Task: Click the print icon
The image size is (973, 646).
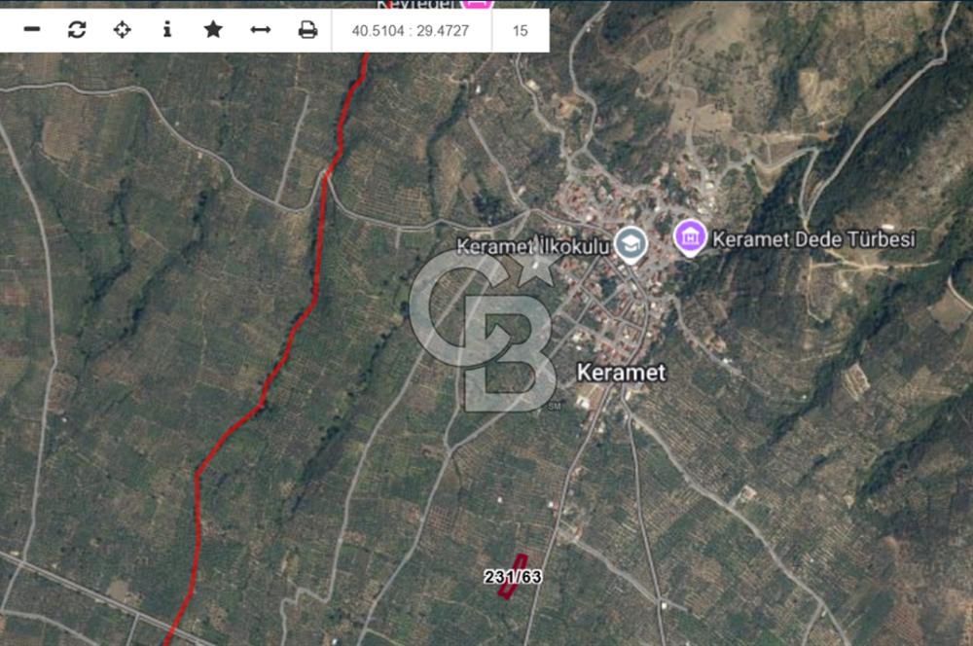Action: (307, 29)
